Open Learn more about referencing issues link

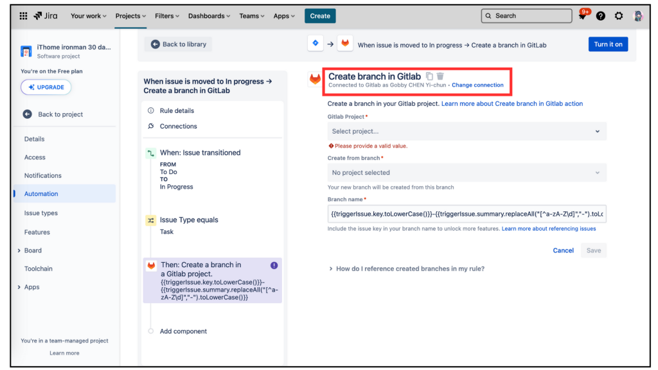(549, 229)
